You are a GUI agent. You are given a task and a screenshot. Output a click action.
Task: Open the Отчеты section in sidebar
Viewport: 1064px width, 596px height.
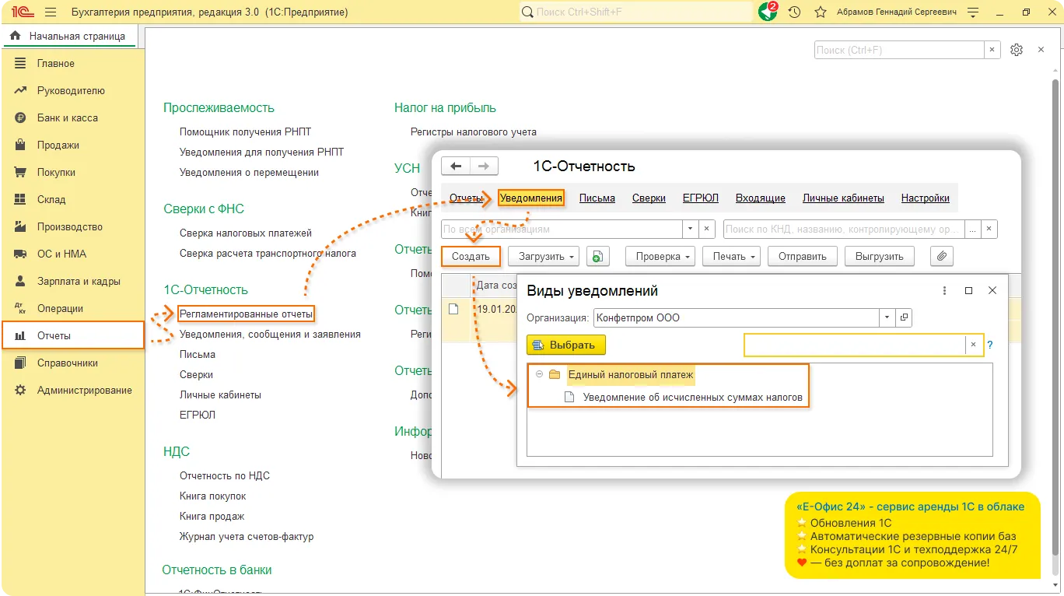54,335
